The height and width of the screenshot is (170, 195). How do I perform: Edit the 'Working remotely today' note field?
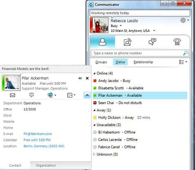[140, 13]
